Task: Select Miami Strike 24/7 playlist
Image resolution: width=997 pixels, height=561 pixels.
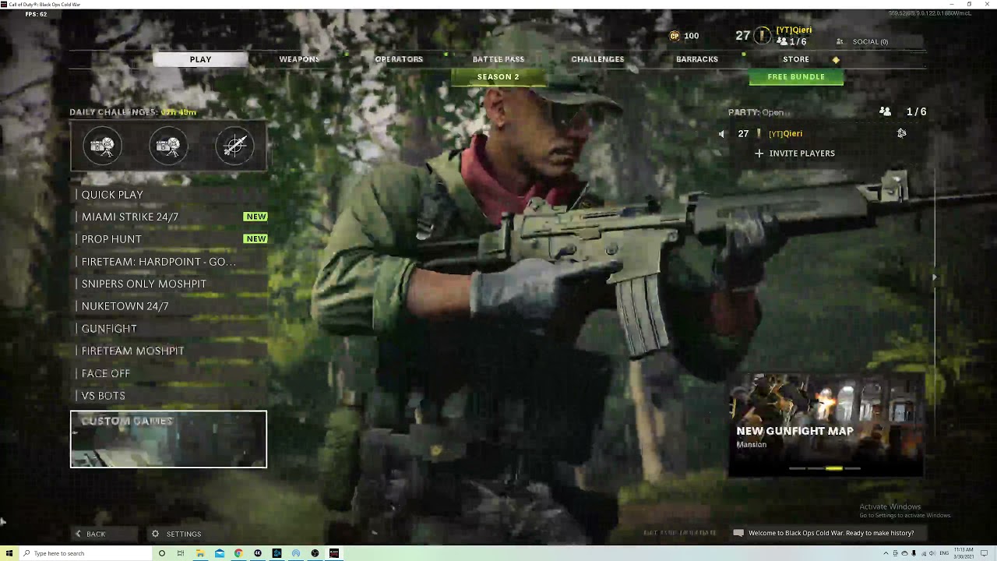Action: coord(169,217)
